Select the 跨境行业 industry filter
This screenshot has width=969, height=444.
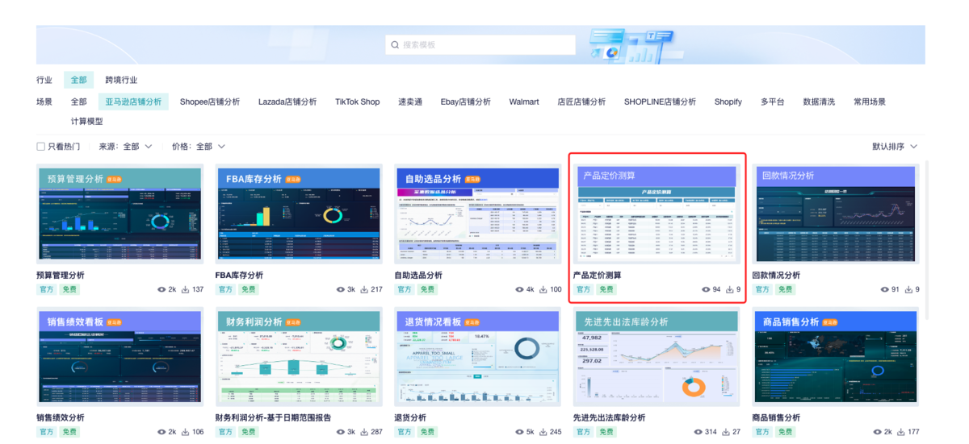(121, 81)
